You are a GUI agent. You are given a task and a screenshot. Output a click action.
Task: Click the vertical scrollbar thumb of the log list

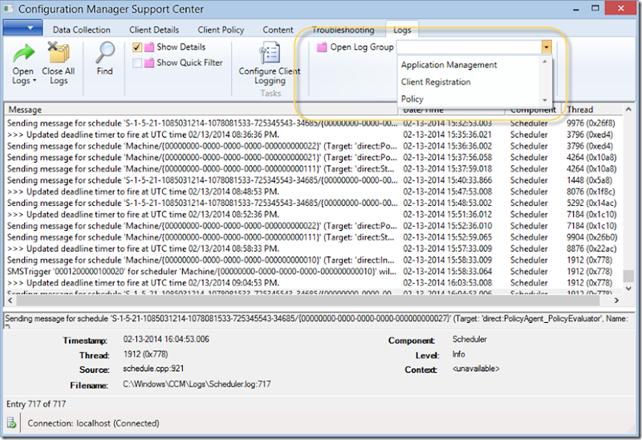pyautogui.click(x=628, y=276)
